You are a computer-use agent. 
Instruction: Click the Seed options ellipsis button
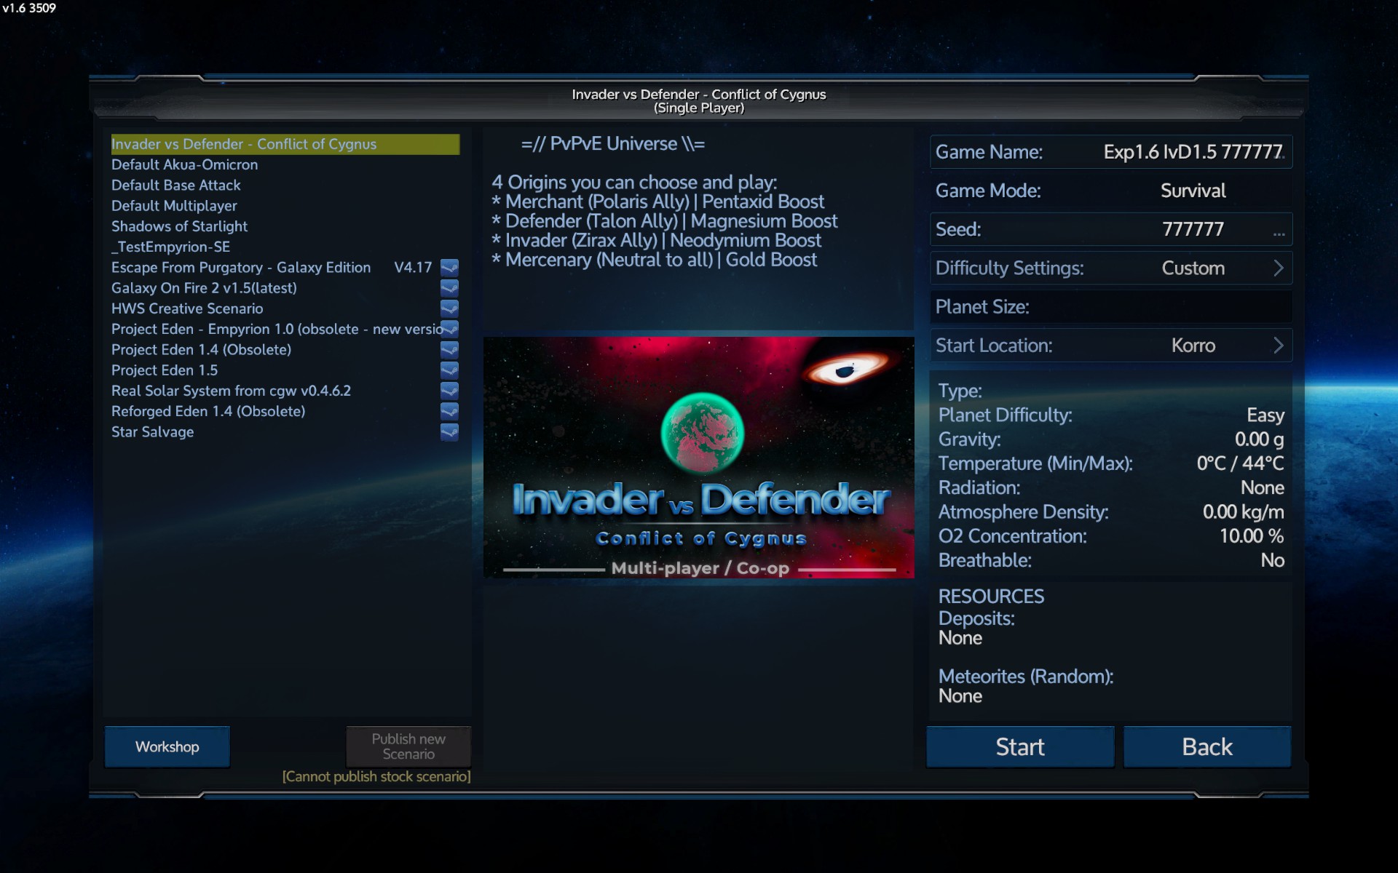[x=1279, y=234]
